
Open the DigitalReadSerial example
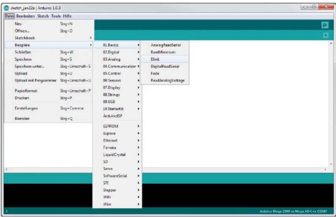165,66
